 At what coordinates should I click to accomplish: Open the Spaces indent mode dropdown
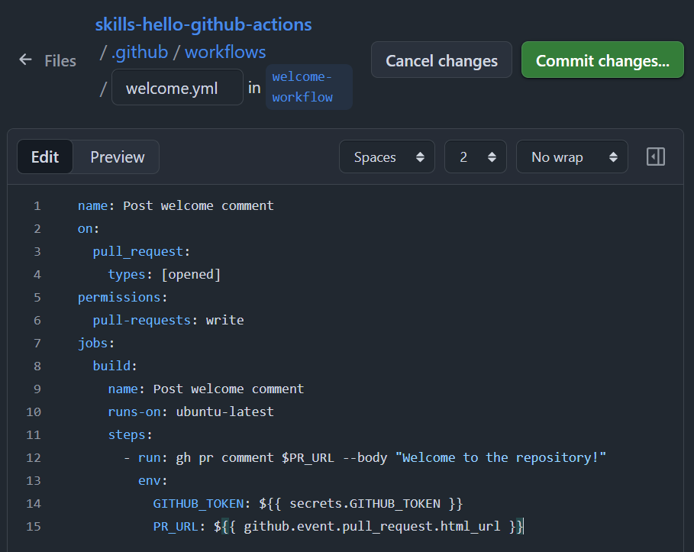click(387, 157)
